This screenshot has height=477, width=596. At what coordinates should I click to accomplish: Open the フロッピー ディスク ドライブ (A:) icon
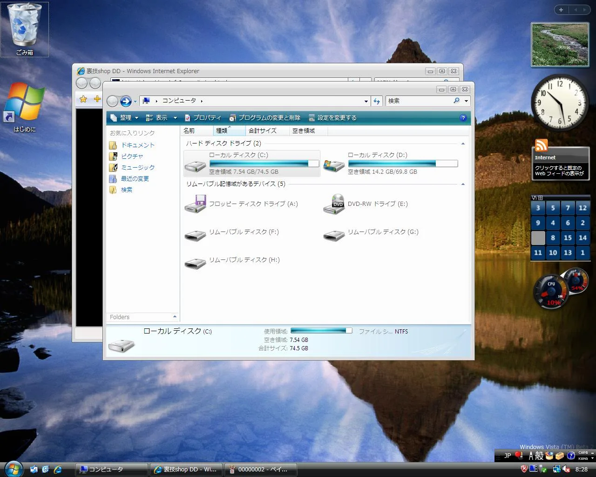click(x=196, y=204)
